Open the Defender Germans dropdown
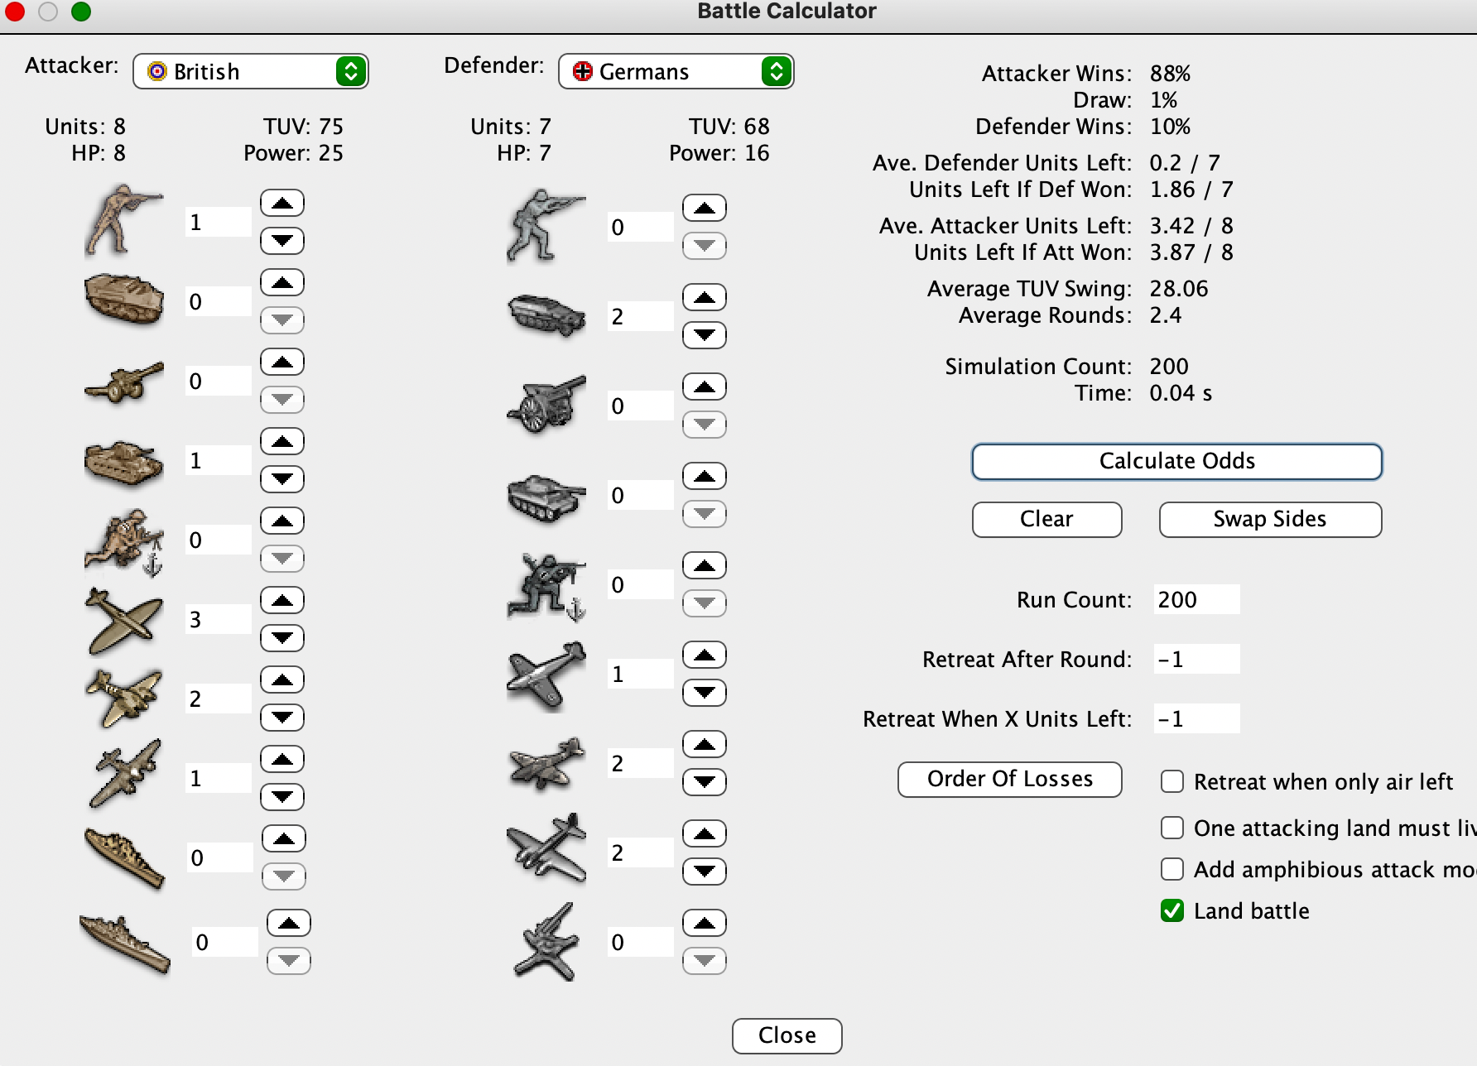The image size is (1477, 1066). pos(676,71)
